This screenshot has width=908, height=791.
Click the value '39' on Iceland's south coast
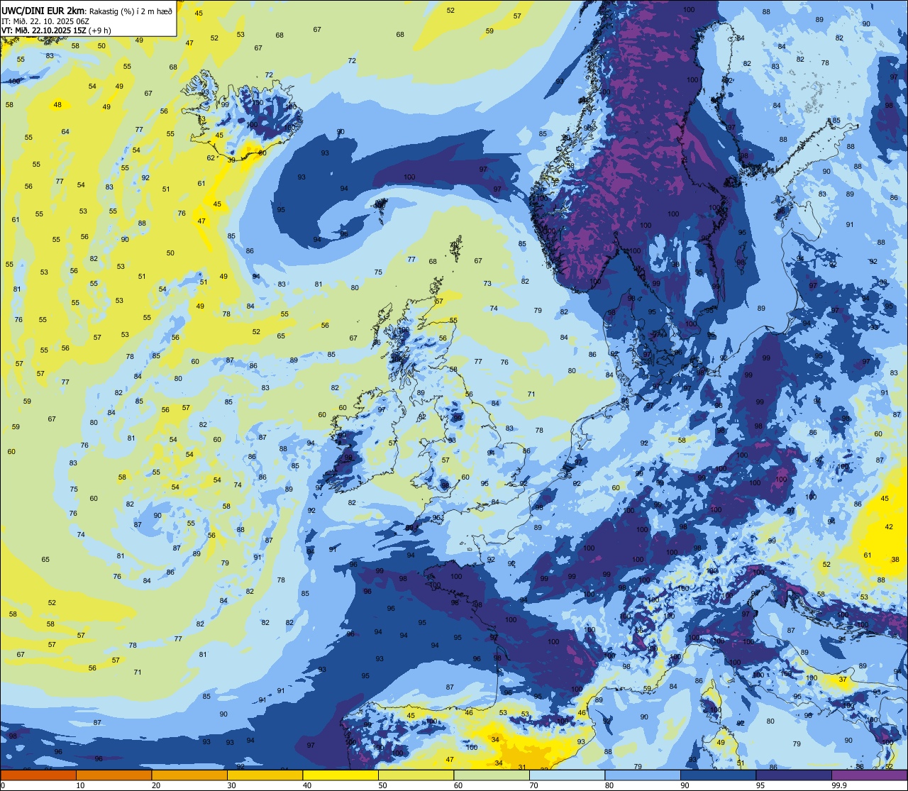pyautogui.click(x=231, y=160)
